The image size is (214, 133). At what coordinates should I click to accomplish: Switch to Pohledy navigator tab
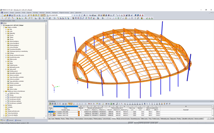pyautogui.click(x=18, y=120)
